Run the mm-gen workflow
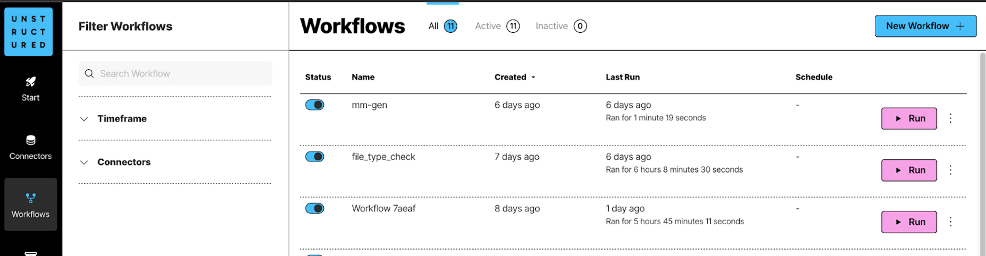Screen dimensions: 986x256 coord(909,118)
